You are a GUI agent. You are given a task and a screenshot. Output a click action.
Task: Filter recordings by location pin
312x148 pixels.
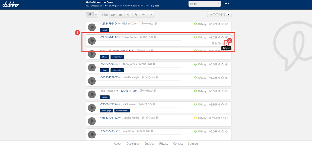128,15
